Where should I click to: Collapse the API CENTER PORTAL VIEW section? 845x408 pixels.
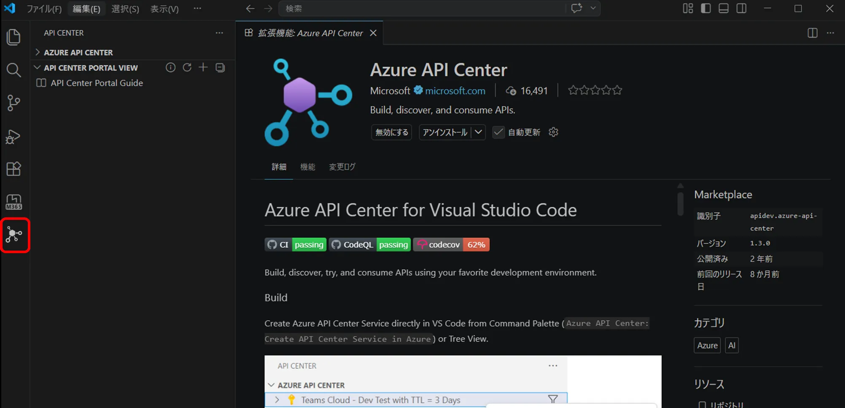[90, 68]
